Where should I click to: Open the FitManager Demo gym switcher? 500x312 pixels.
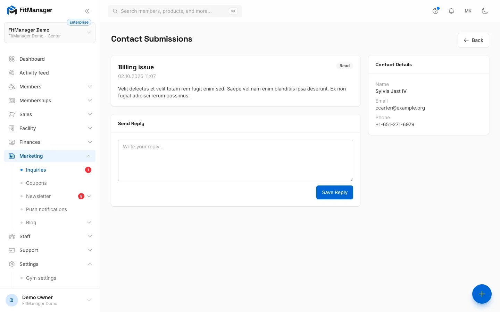click(50, 33)
